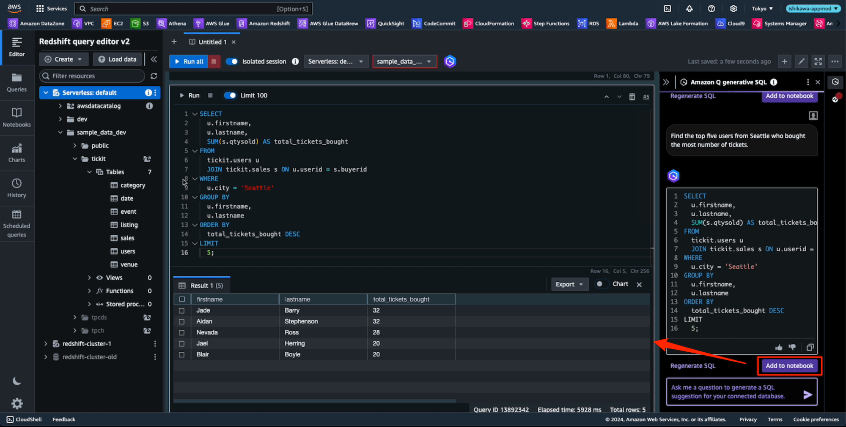Expand the Views node
846x427 pixels.
(89, 277)
